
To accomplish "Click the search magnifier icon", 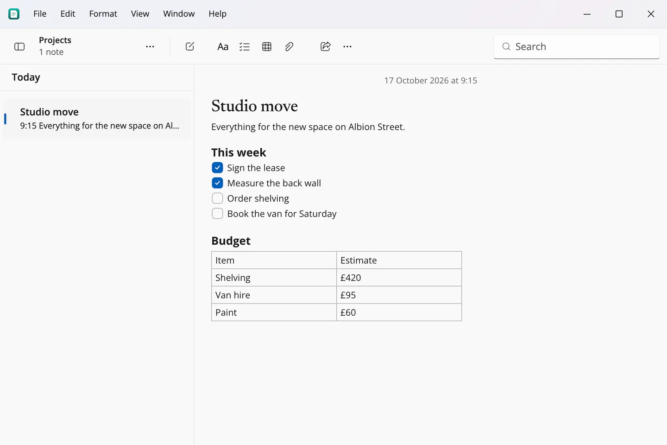I will pyautogui.click(x=506, y=46).
